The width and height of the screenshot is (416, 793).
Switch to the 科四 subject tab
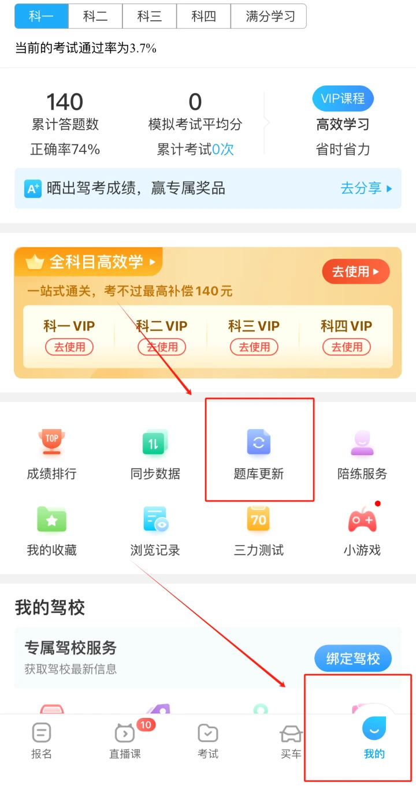[x=204, y=16]
